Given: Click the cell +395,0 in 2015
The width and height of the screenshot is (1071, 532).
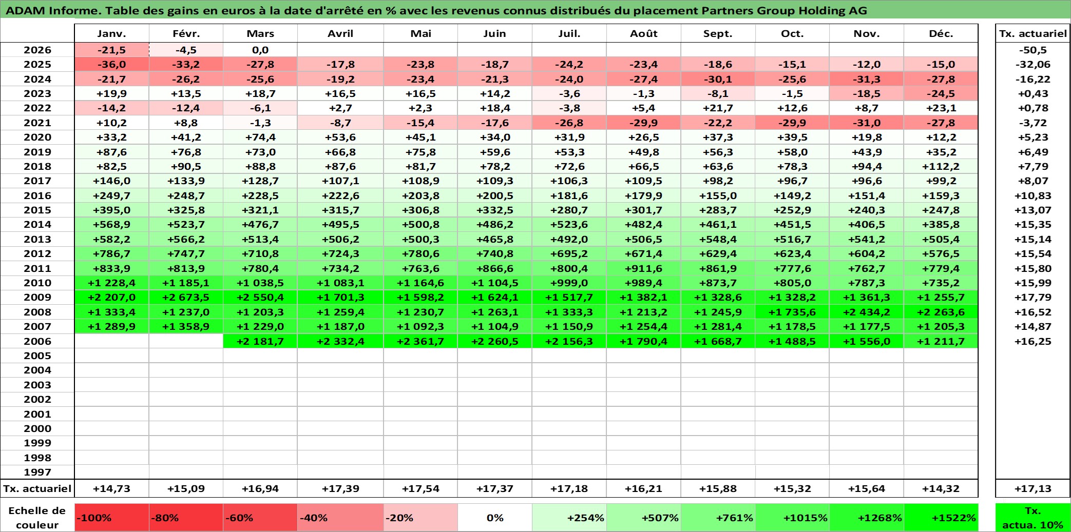Looking at the screenshot, I should click(111, 210).
